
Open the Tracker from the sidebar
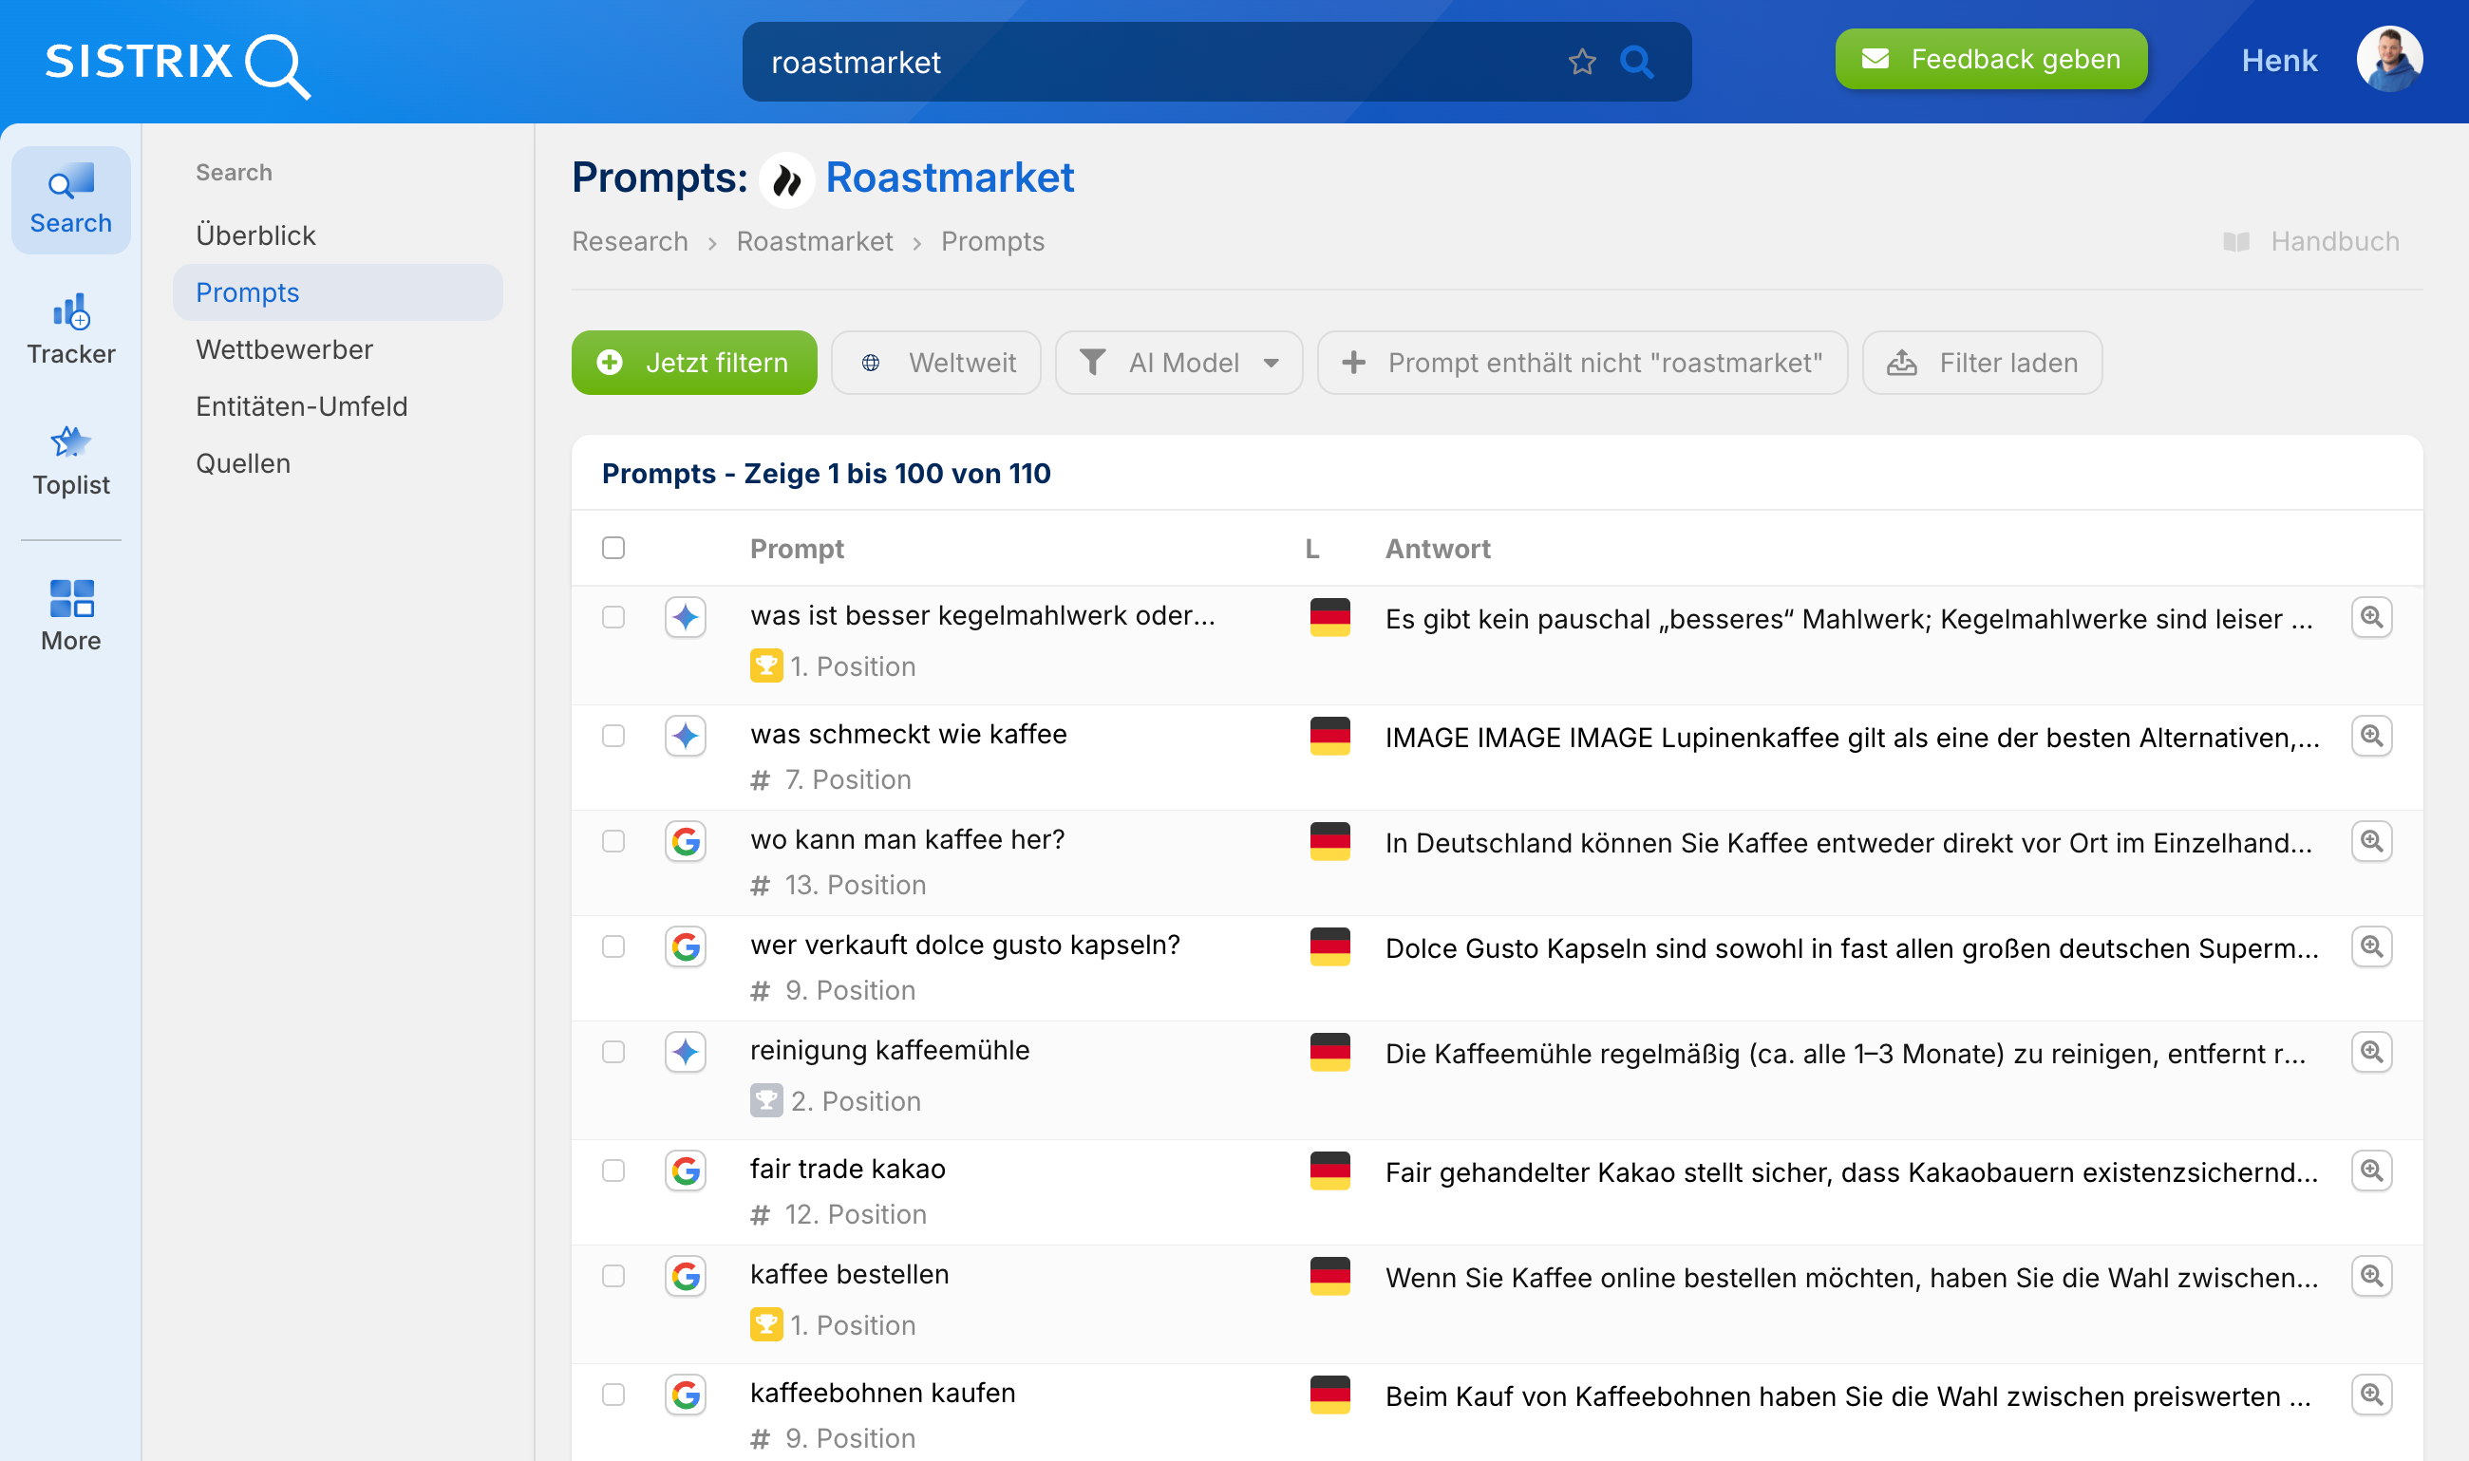click(x=70, y=328)
